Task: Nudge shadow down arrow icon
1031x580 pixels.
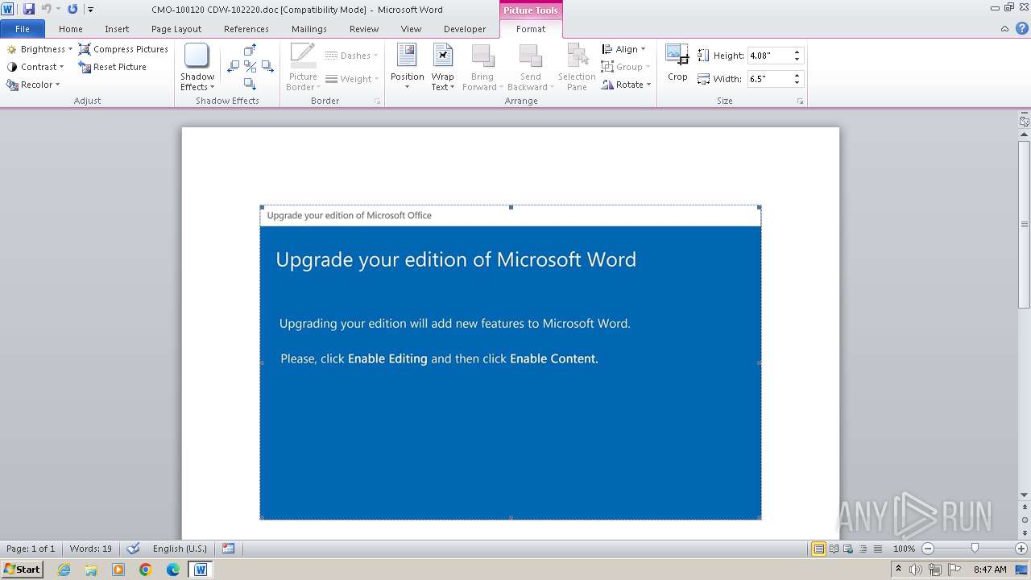Action: tap(250, 84)
